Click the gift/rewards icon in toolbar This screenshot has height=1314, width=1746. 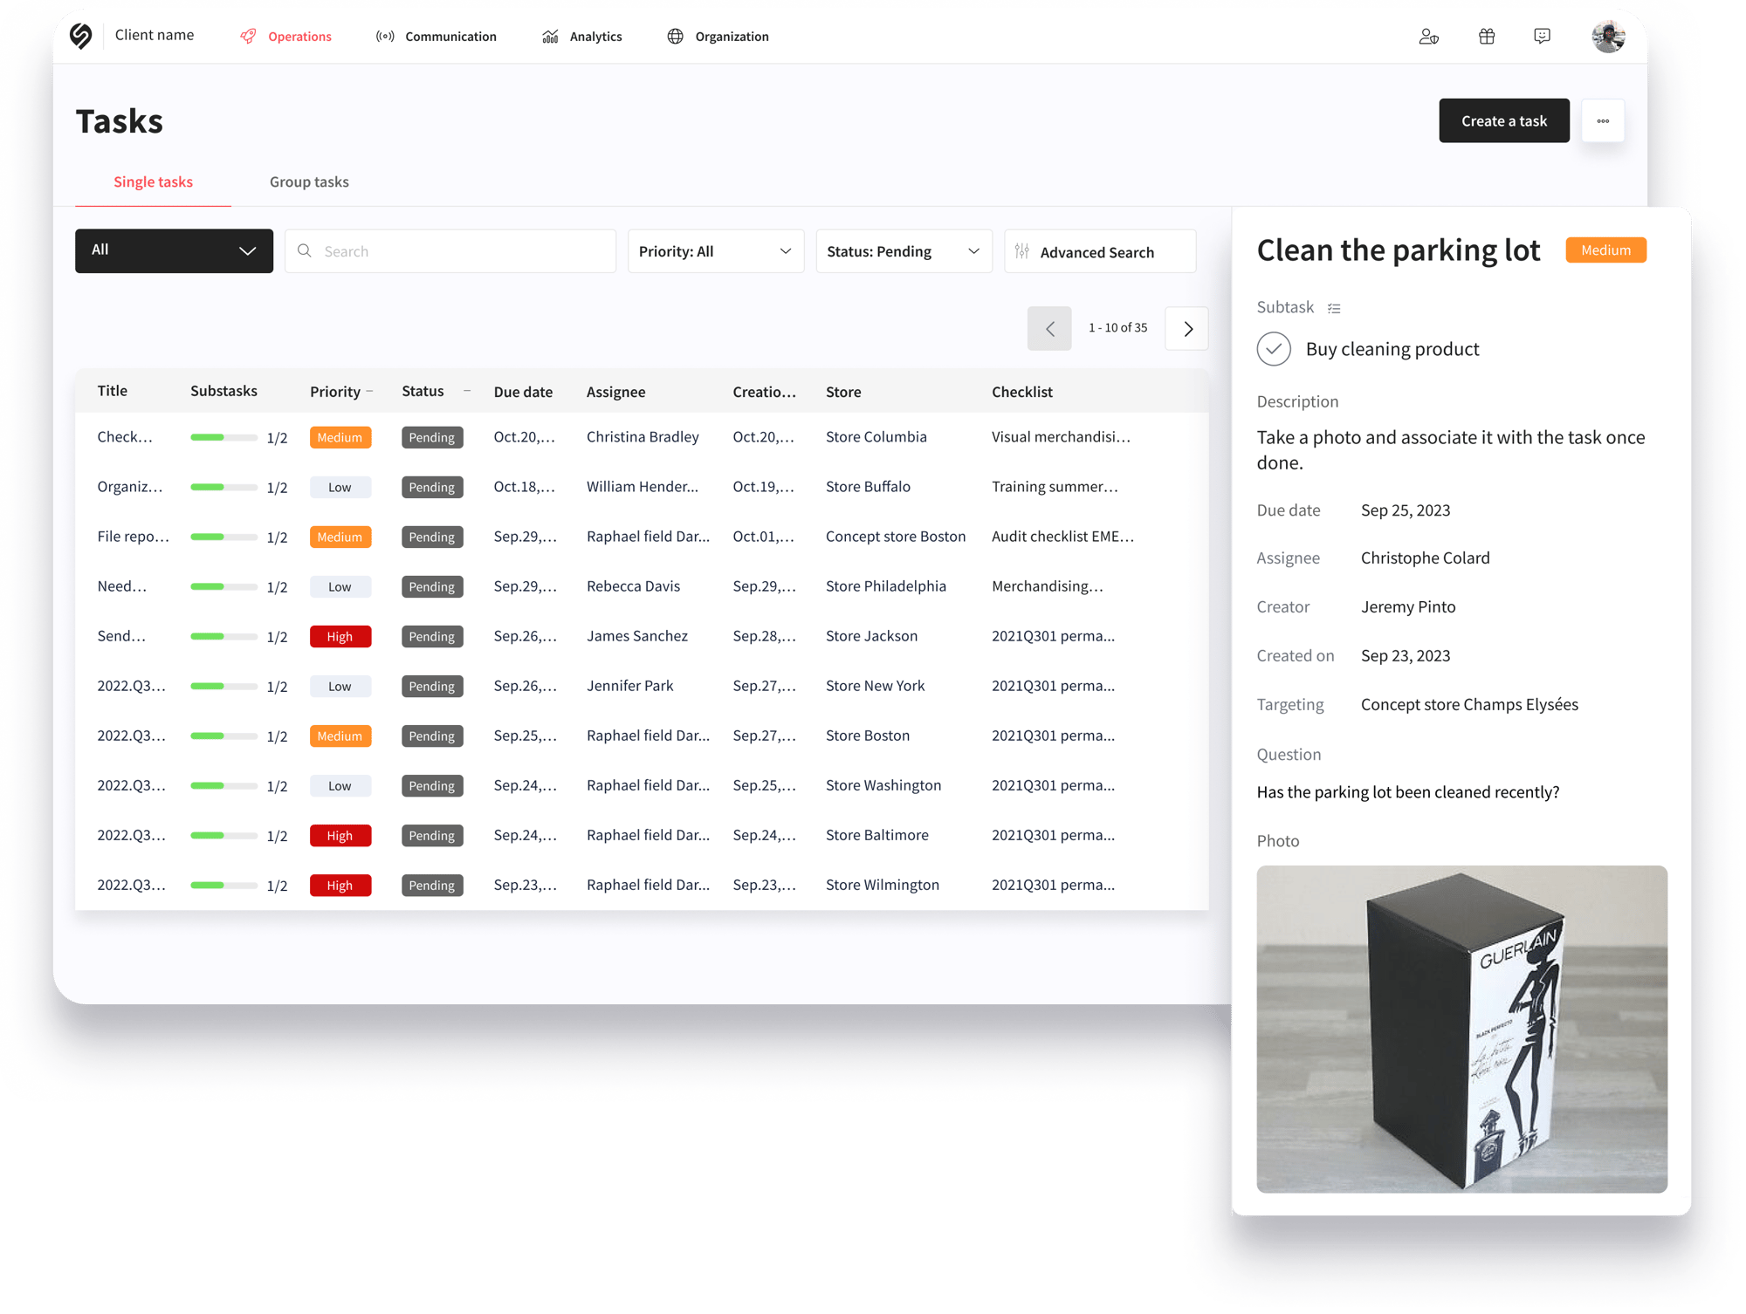click(x=1485, y=36)
